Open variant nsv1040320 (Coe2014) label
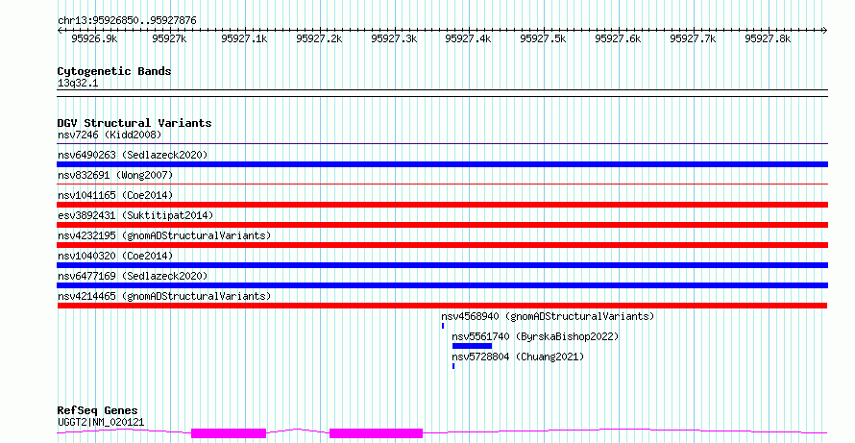 (x=115, y=256)
